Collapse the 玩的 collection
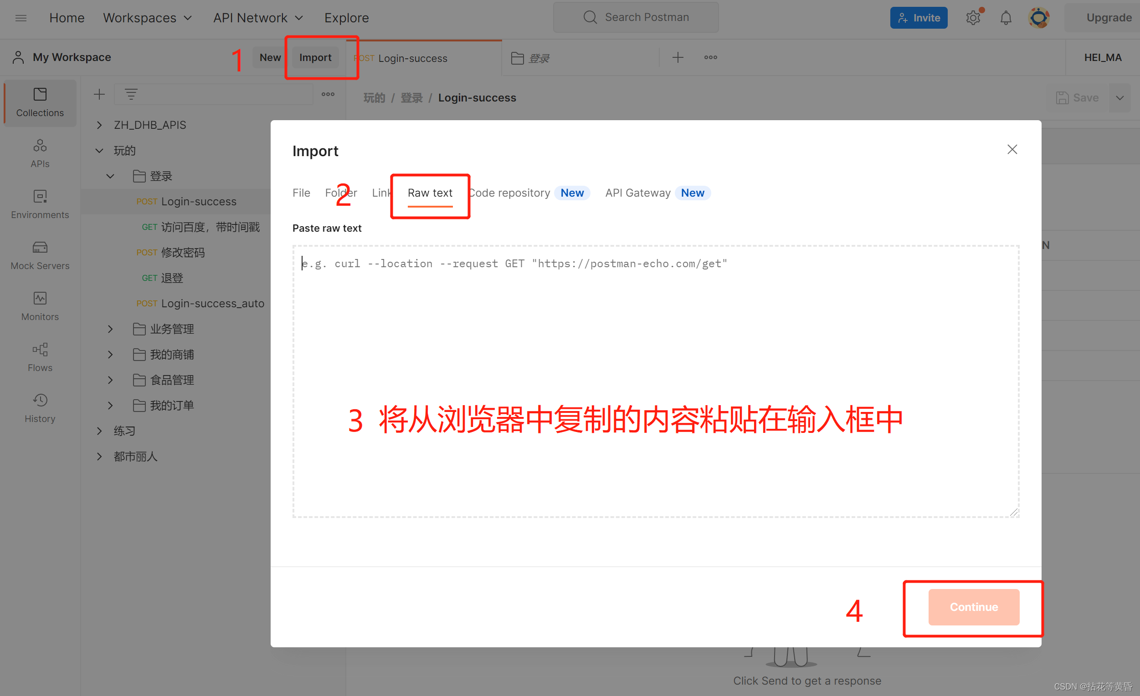Viewport: 1140px width, 696px height. point(99,151)
